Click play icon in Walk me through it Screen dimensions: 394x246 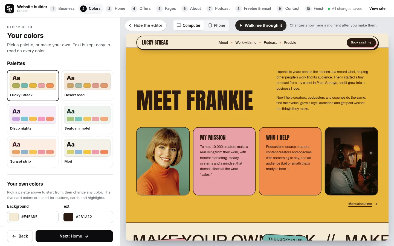(x=241, y=25)
